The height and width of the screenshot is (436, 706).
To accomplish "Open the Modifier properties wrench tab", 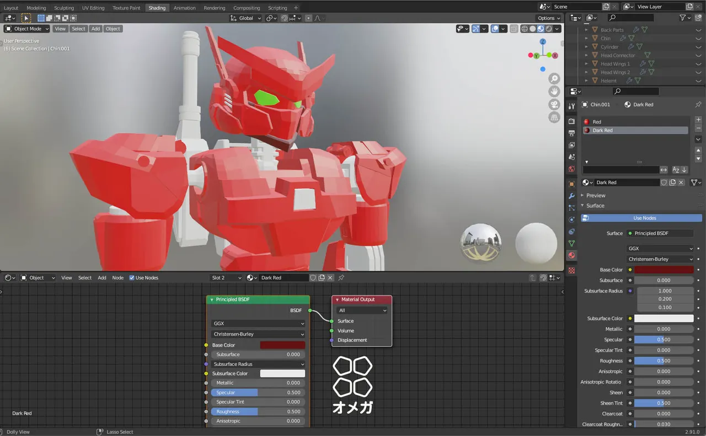I will (x=571, y=196).
